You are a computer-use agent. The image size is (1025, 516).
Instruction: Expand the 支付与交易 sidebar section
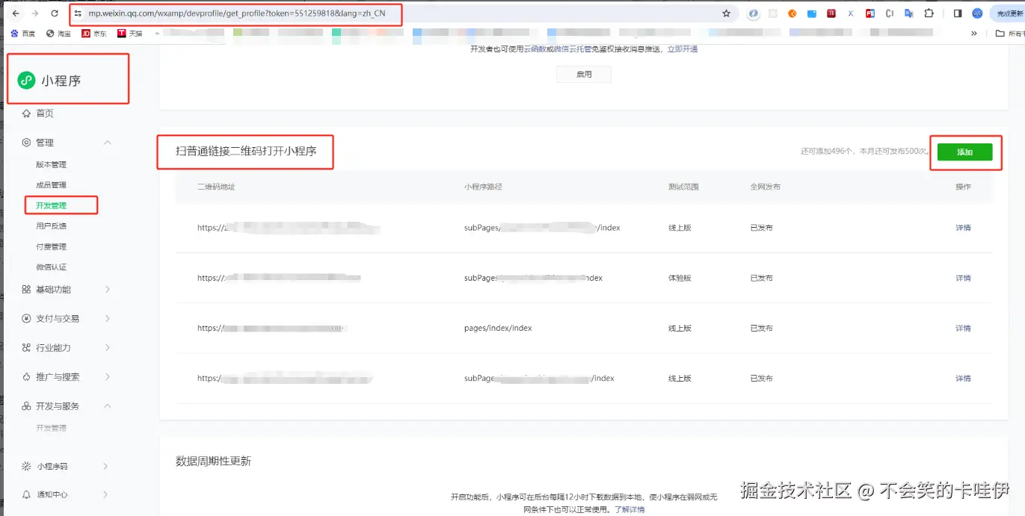coord(108,318)
